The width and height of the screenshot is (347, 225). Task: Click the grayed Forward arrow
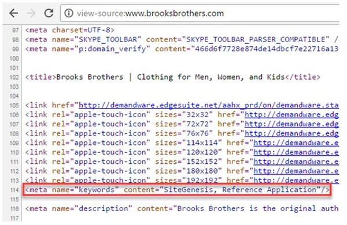31,13
